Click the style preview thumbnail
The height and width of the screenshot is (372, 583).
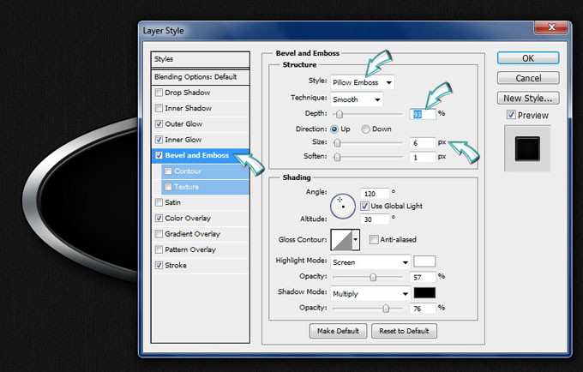tap(527, 148)
